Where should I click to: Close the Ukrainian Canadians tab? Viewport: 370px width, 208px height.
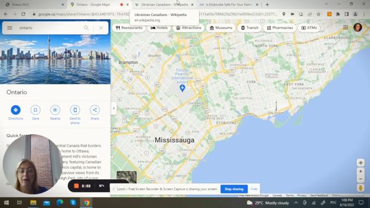pos(193,5)
